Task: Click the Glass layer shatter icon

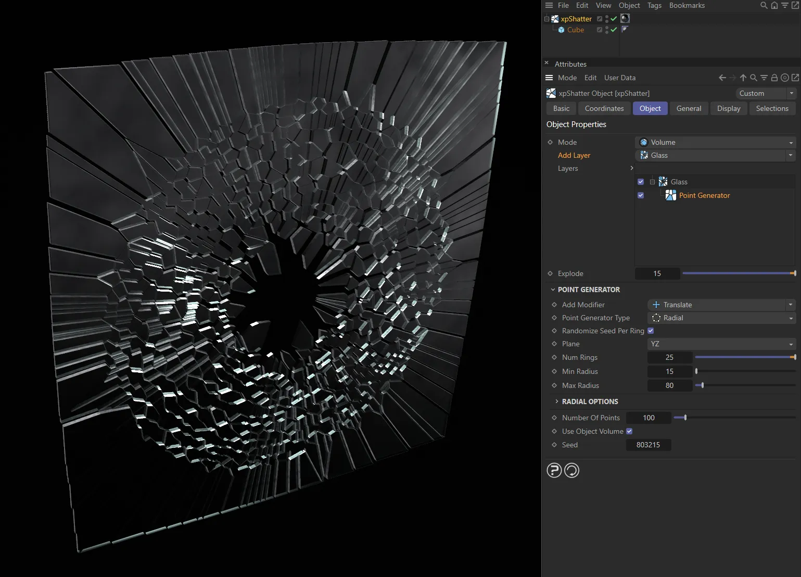Action: point(662,181)
